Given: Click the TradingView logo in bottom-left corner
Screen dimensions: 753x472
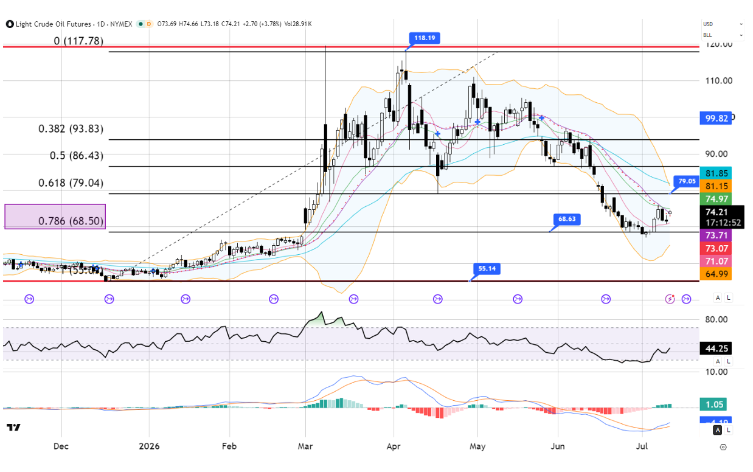Looking at the screenshot, I should click(13, 428).
